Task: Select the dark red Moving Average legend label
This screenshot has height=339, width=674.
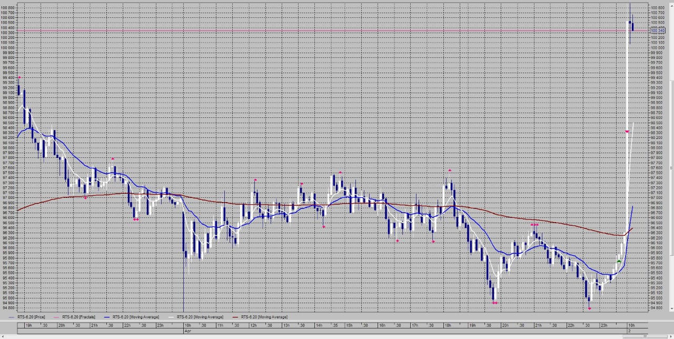Action: (264, 317)
